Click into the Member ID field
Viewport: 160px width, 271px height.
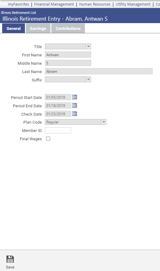pyautogui.click(x=58, y=130)
